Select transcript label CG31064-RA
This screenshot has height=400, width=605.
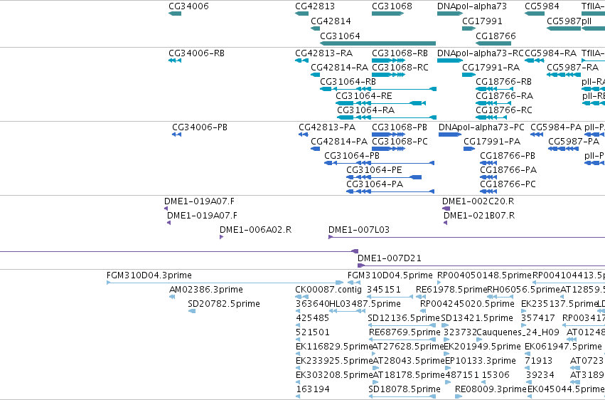click(x=366, y=110)
